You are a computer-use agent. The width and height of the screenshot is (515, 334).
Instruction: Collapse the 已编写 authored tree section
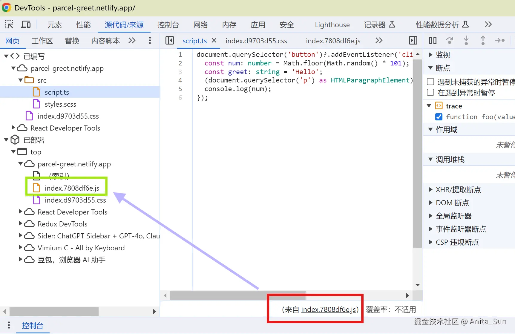[x=6, y=56]
